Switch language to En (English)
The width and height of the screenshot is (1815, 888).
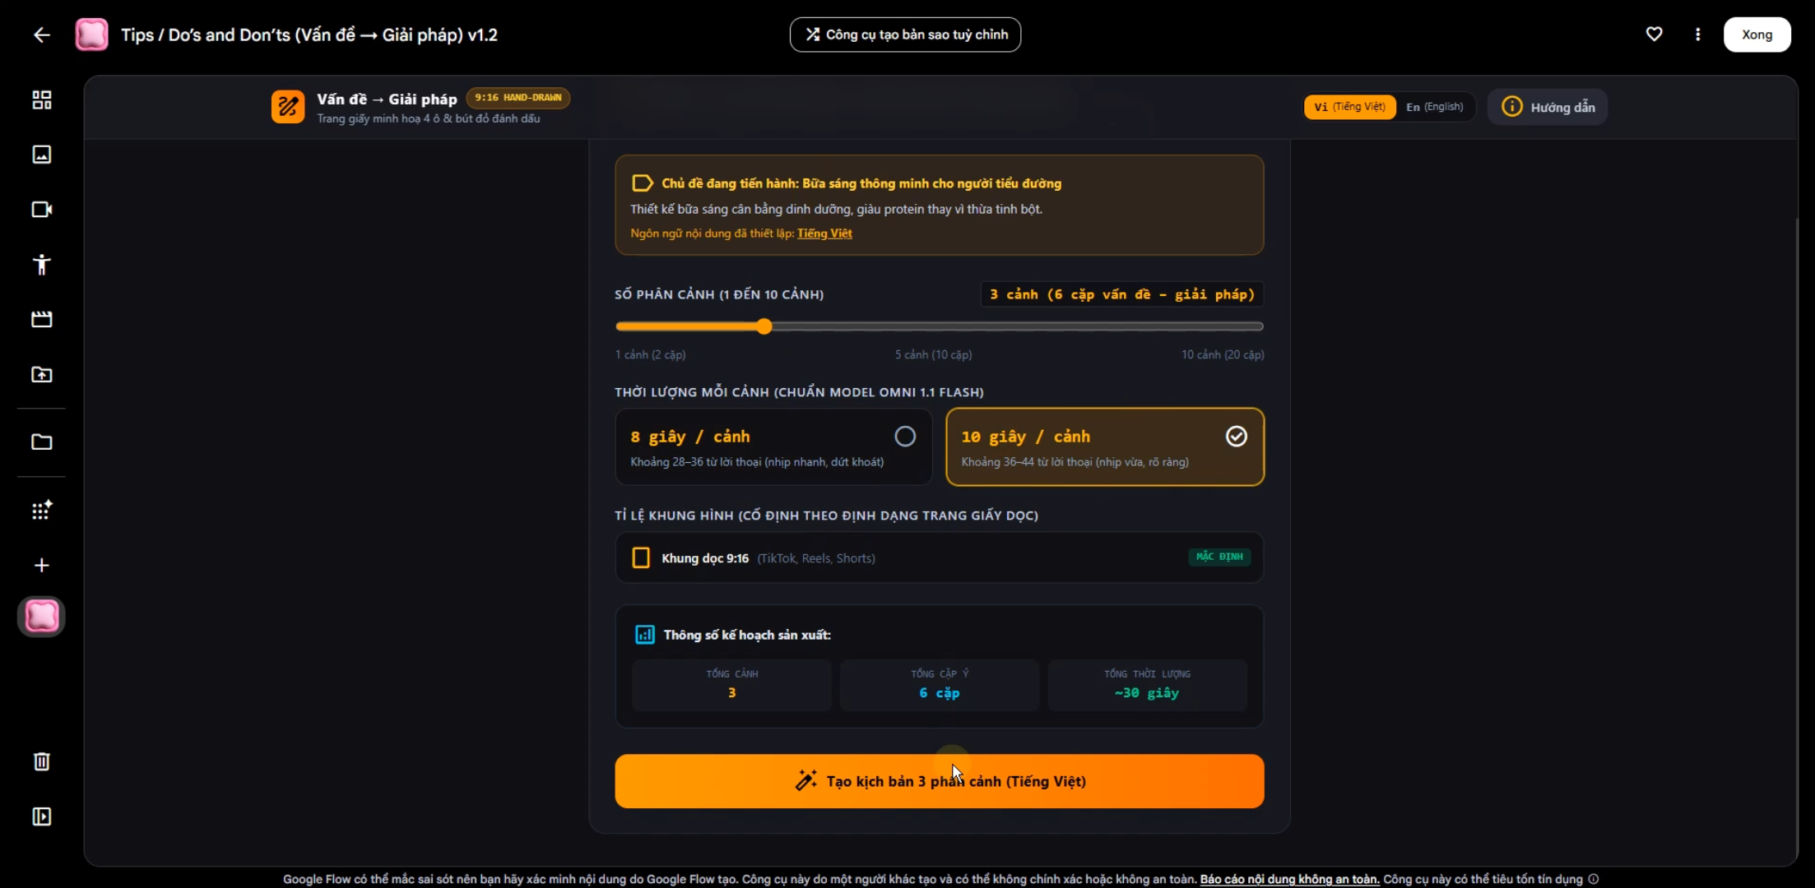point(1434,107)
